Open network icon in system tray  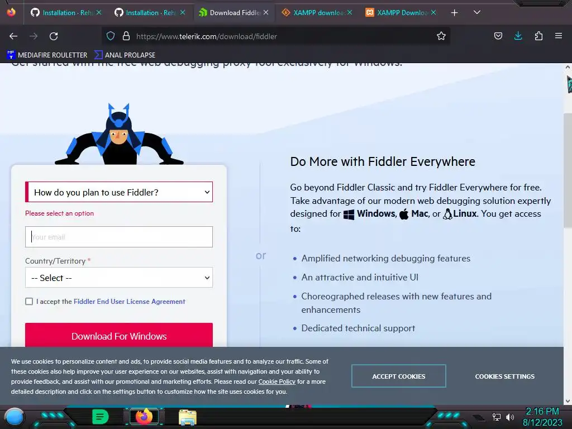click(x=497, y=417)
